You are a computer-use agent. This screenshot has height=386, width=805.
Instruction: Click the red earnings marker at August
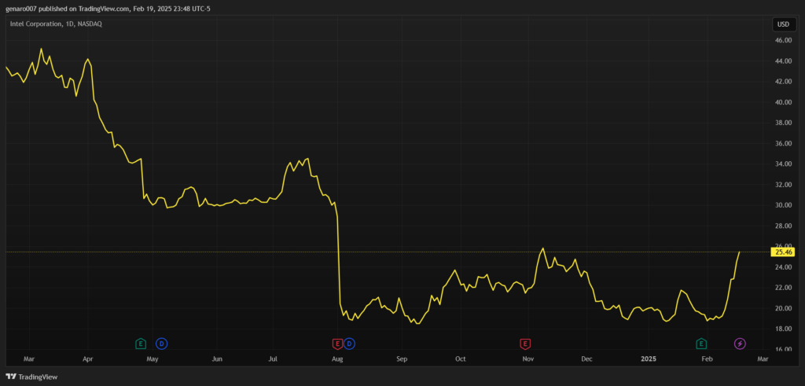[x=337, y=344]
